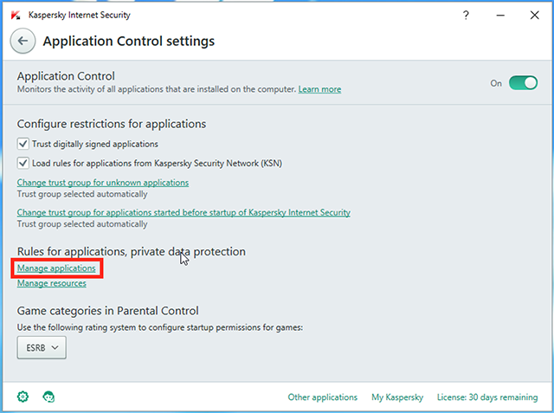Click the Kaspersky logo in title bar
The image size is (554, 413).
16,16
